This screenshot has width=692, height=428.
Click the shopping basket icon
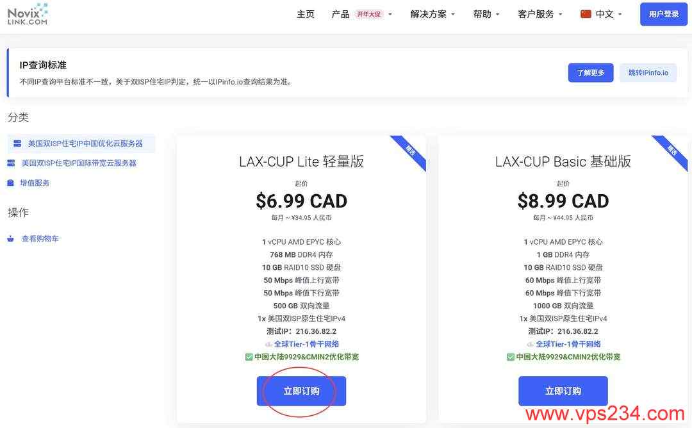[x=11, y=239]
